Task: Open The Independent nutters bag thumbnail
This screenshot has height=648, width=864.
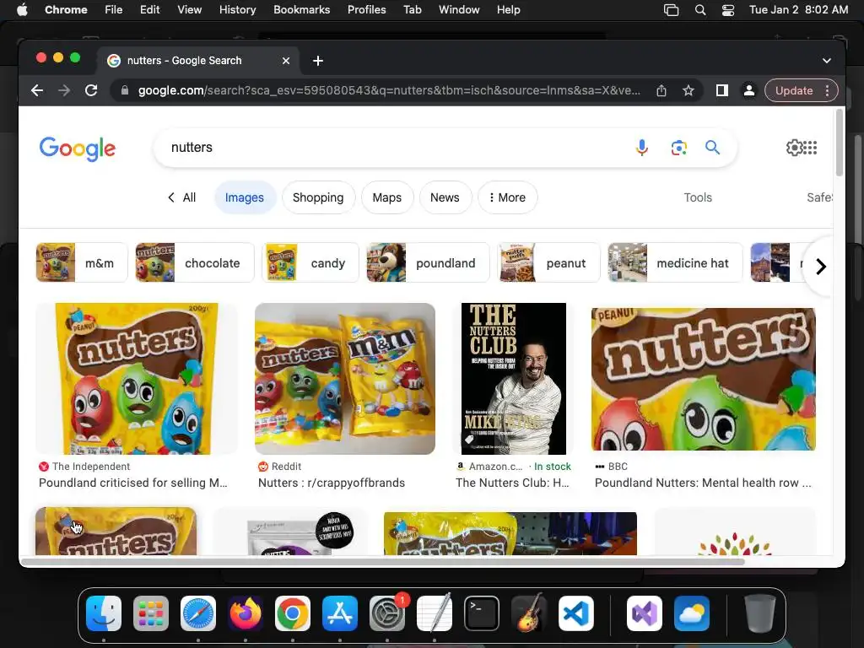Action: point(136,379)
